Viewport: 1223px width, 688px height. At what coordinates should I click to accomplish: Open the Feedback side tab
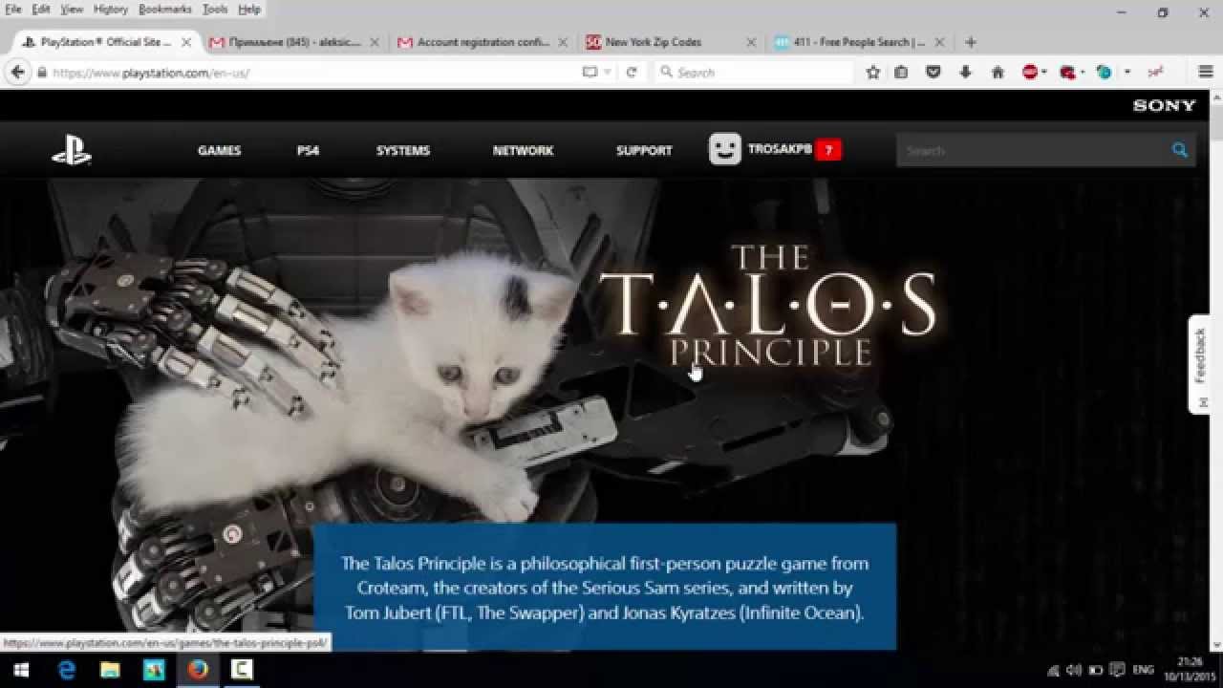pyautogui.click(x=1200, y=364)
